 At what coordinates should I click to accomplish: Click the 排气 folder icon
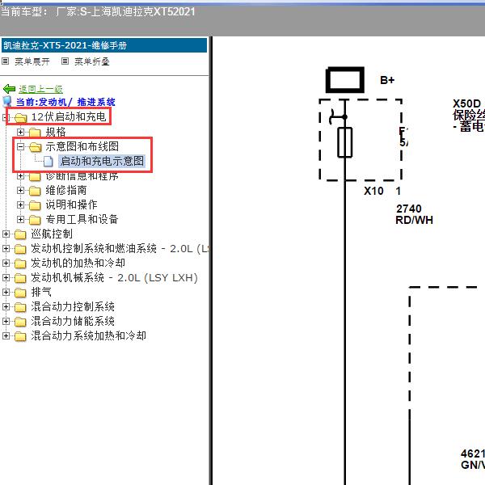pos(20,293)
